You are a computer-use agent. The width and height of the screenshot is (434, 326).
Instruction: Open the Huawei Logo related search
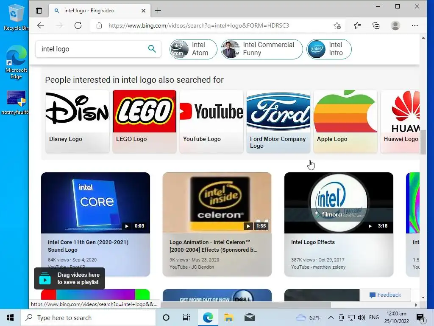pyautogui.click(x=400, y=121)
